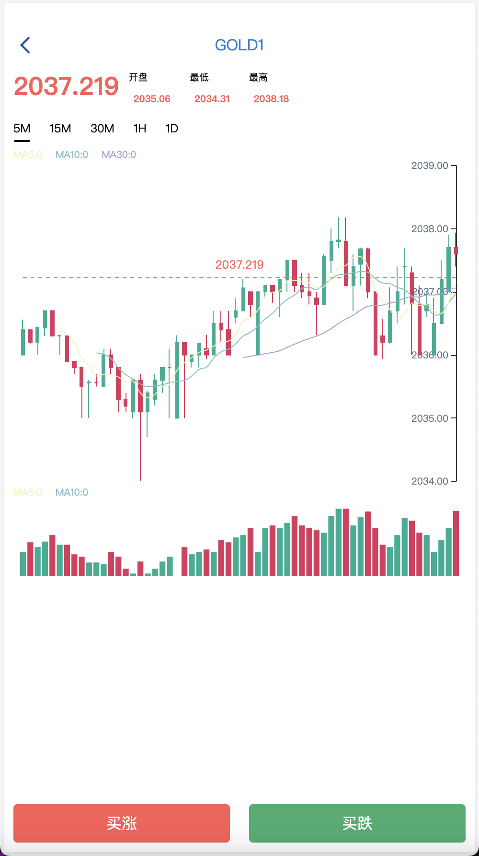The height and width of the screenshot is (856, 479).
Task: Show the 1D daily chart
Action: coord(171,129)
